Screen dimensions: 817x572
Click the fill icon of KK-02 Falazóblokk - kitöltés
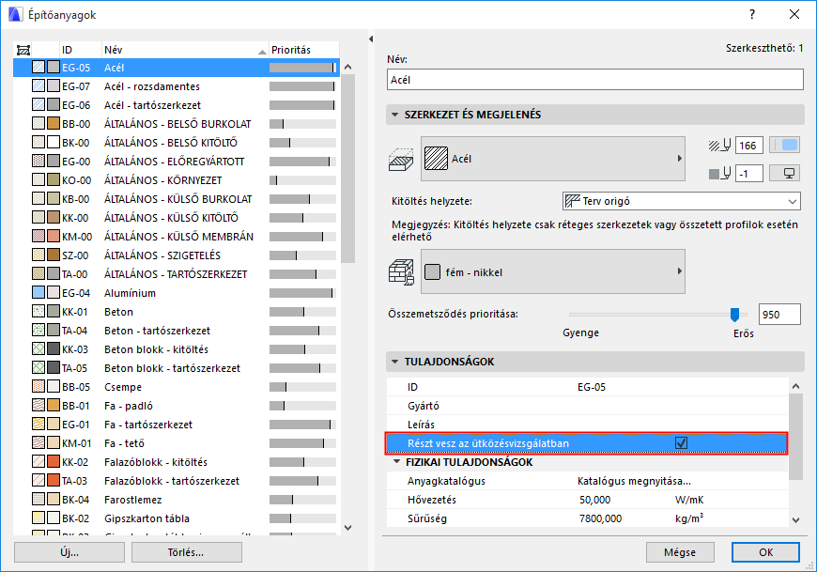39,461
